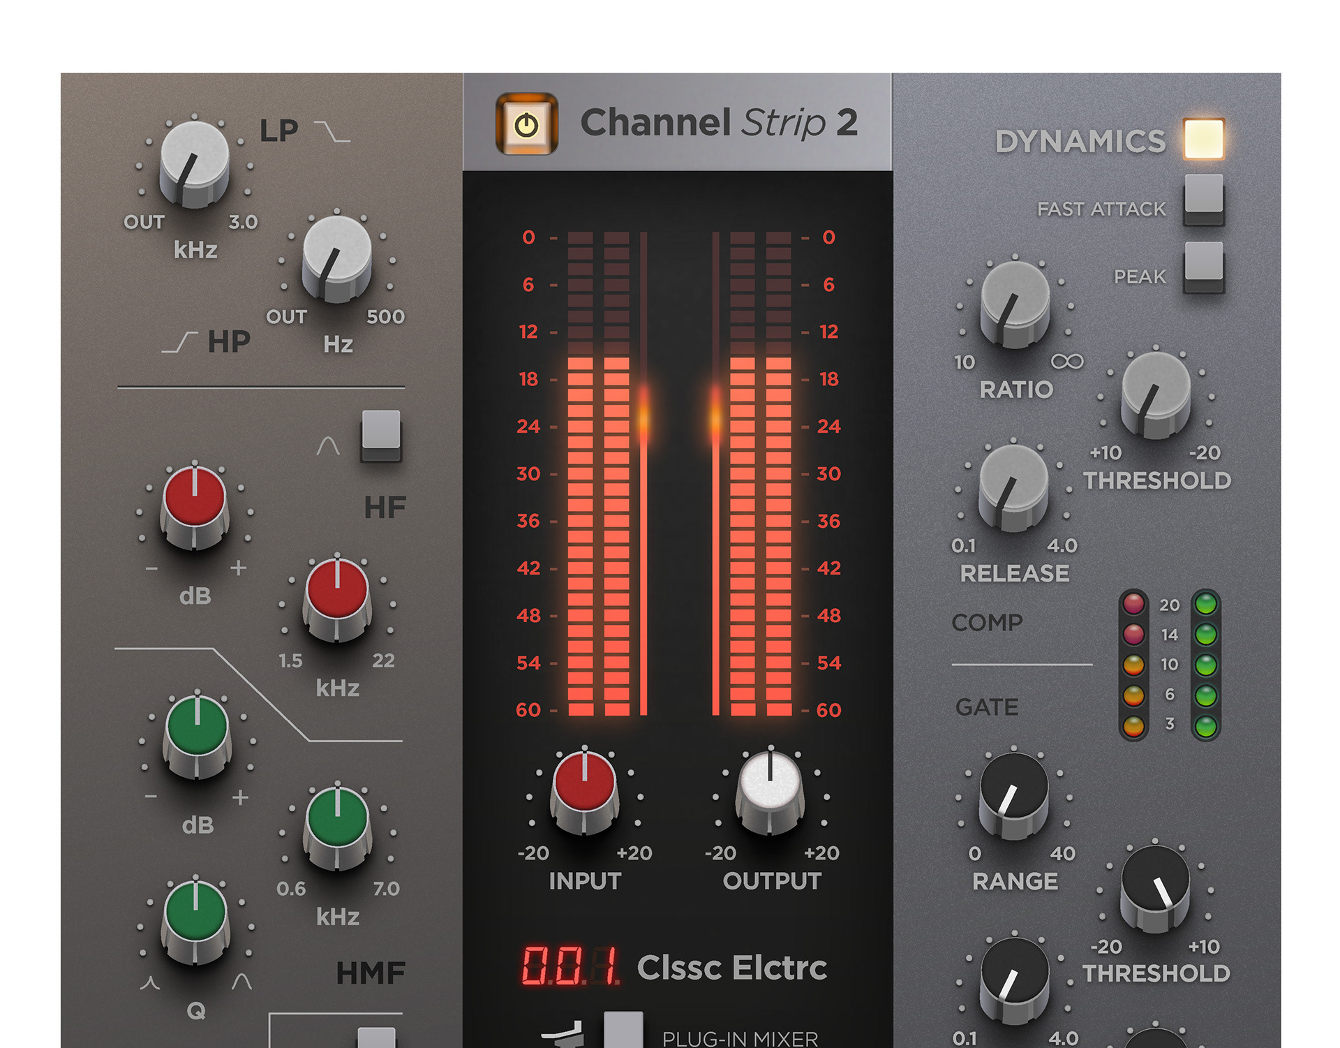The width and height of the screenshot is (1340, 1048).
Task: Click the narrow Q curve icon
Action: coord(149,983)
